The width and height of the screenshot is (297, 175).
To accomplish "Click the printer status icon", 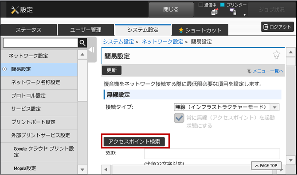I will click(233, 12).
